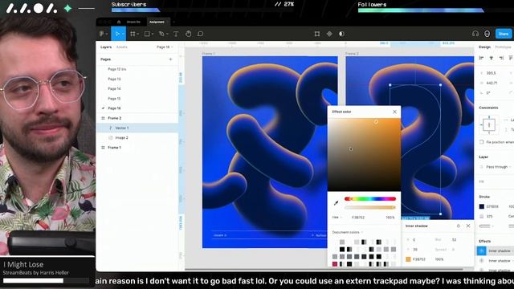Image resolution: width=514 pixels, height=289 pixels.
Task: Click the headphones audio icon
Action: coord(475,34)
